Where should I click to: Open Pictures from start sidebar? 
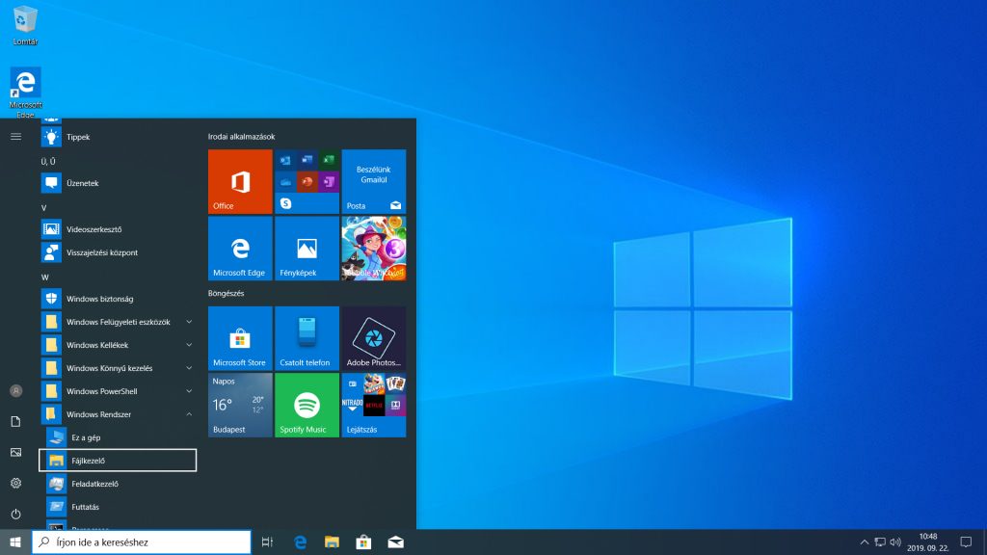[x=15, y=453]
